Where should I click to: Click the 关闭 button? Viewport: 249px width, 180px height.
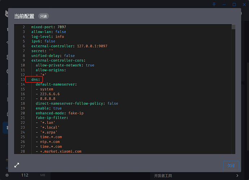pos(231,166)
